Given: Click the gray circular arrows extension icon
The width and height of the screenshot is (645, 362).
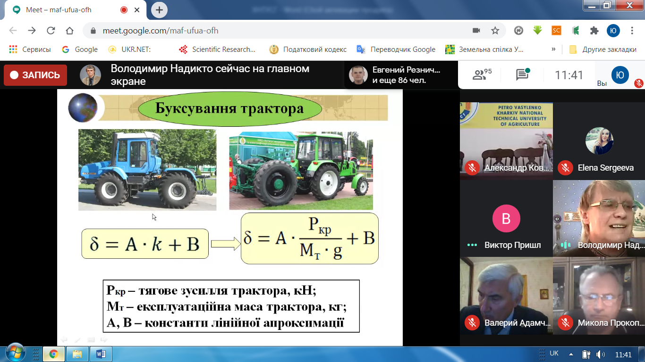Looking at the screenshot, I should pyautogui.click(x=518, y=31).
